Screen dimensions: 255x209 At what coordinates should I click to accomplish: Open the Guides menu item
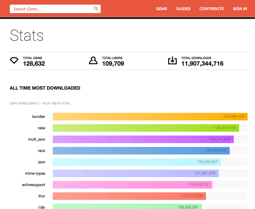[x=183, y=9]
